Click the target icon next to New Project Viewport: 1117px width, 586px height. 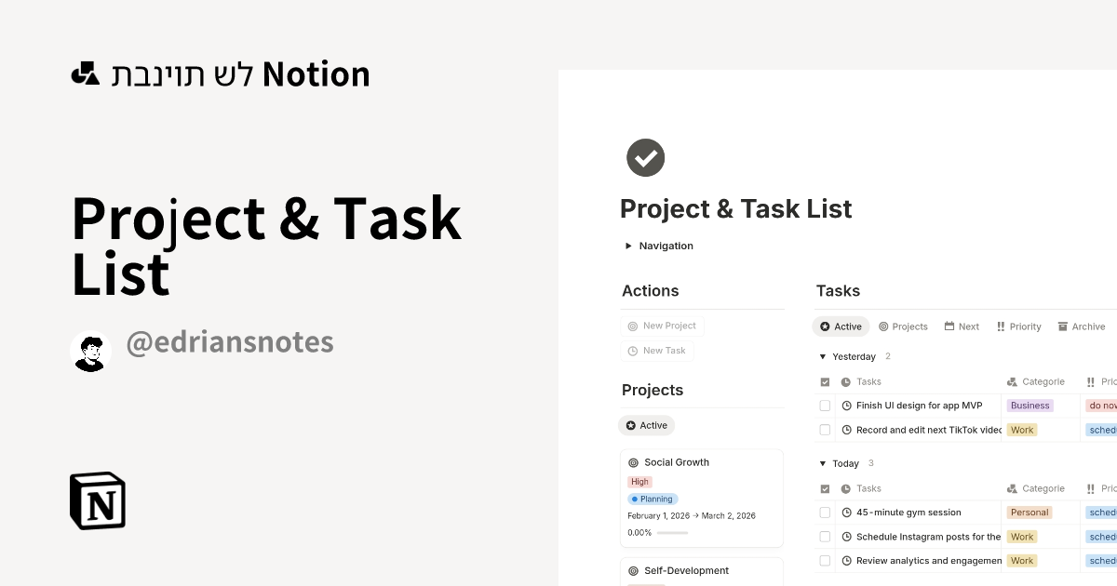point(632,326)
